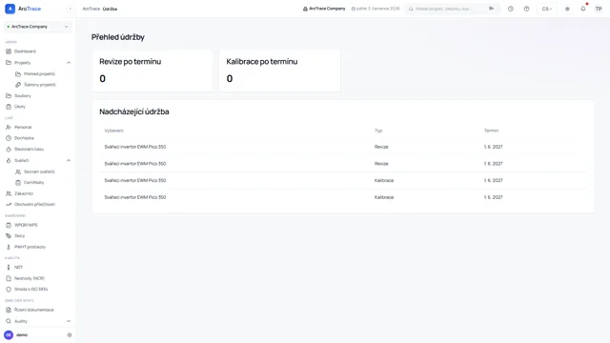
Task: Collapse the sidebar with the arrow button
Action: click(x=70, y=9)
